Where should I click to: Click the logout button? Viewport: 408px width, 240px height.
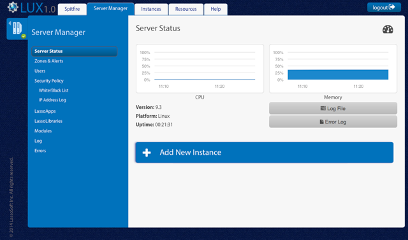(384, 8)
